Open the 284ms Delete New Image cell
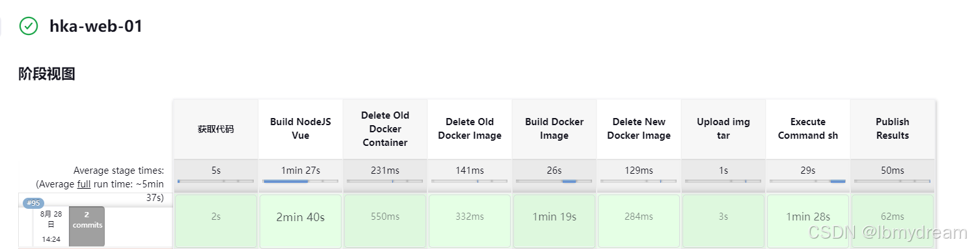Image resolution: width=970 pixels, height=249 pixels. [639, 217]
